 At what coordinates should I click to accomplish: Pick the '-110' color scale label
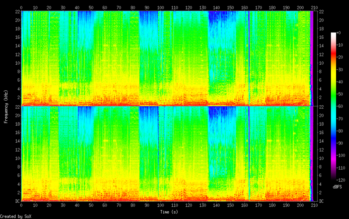point(341,167)
